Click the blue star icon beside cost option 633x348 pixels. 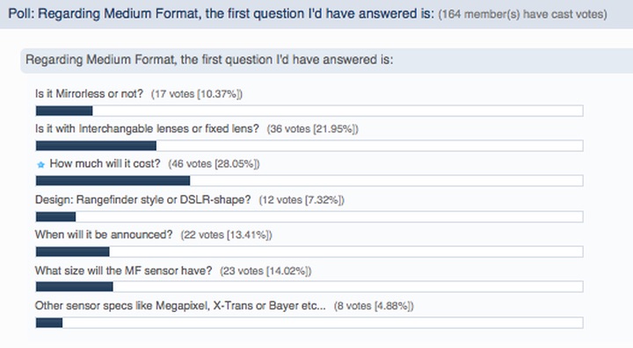(x=40, y=164)
